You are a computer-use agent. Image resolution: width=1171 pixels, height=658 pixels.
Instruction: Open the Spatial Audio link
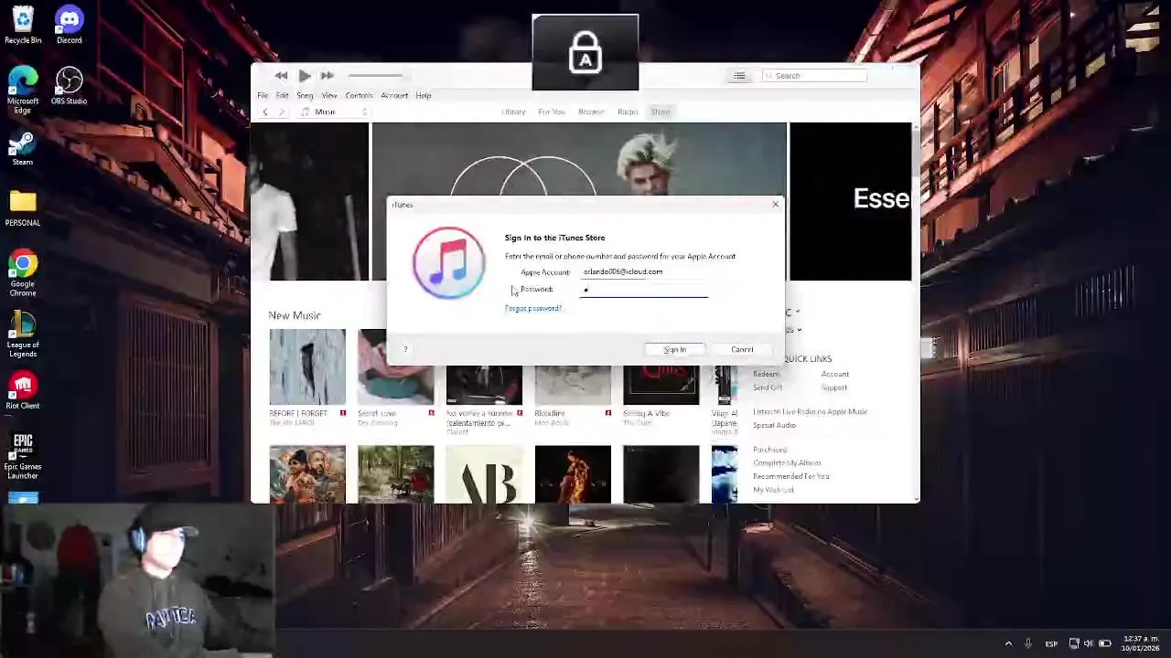(775, 425)
